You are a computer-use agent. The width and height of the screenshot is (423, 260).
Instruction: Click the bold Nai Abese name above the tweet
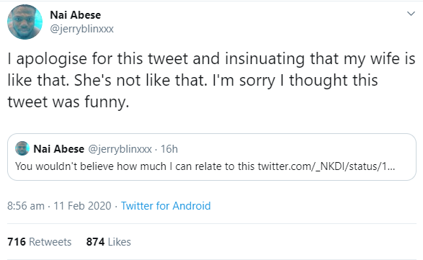tap(75, 15)
